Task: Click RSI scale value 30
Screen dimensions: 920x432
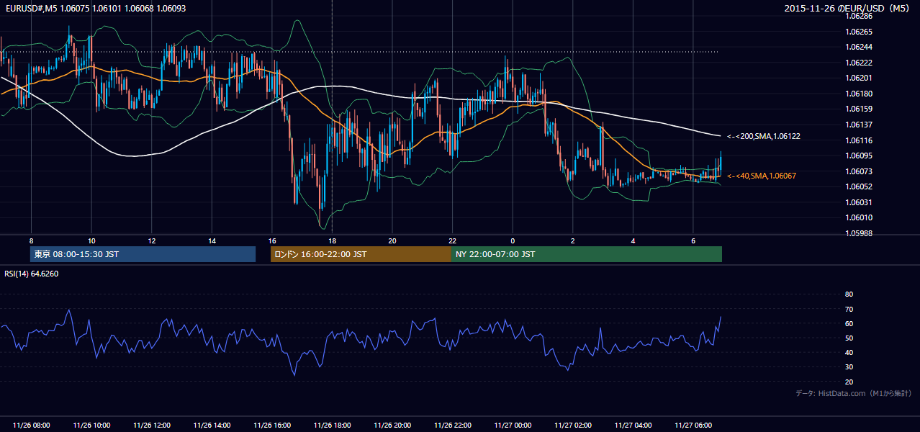Action: pyautogui.click(x=849, y=367)
